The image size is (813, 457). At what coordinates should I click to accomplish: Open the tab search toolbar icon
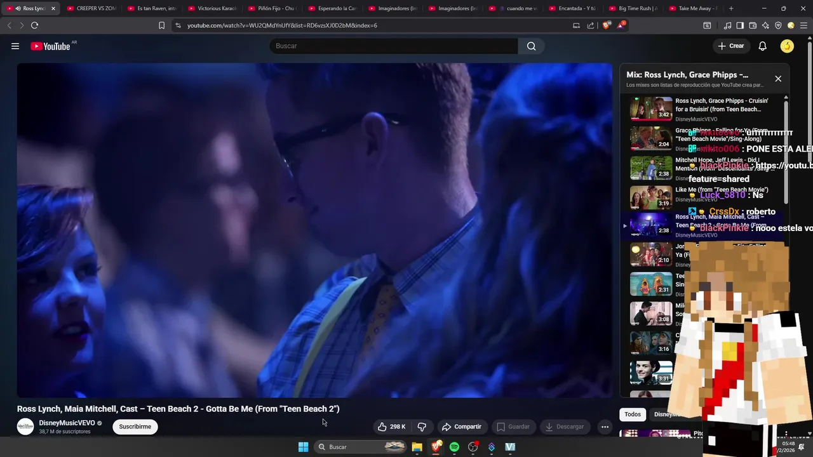coord(707,25)
